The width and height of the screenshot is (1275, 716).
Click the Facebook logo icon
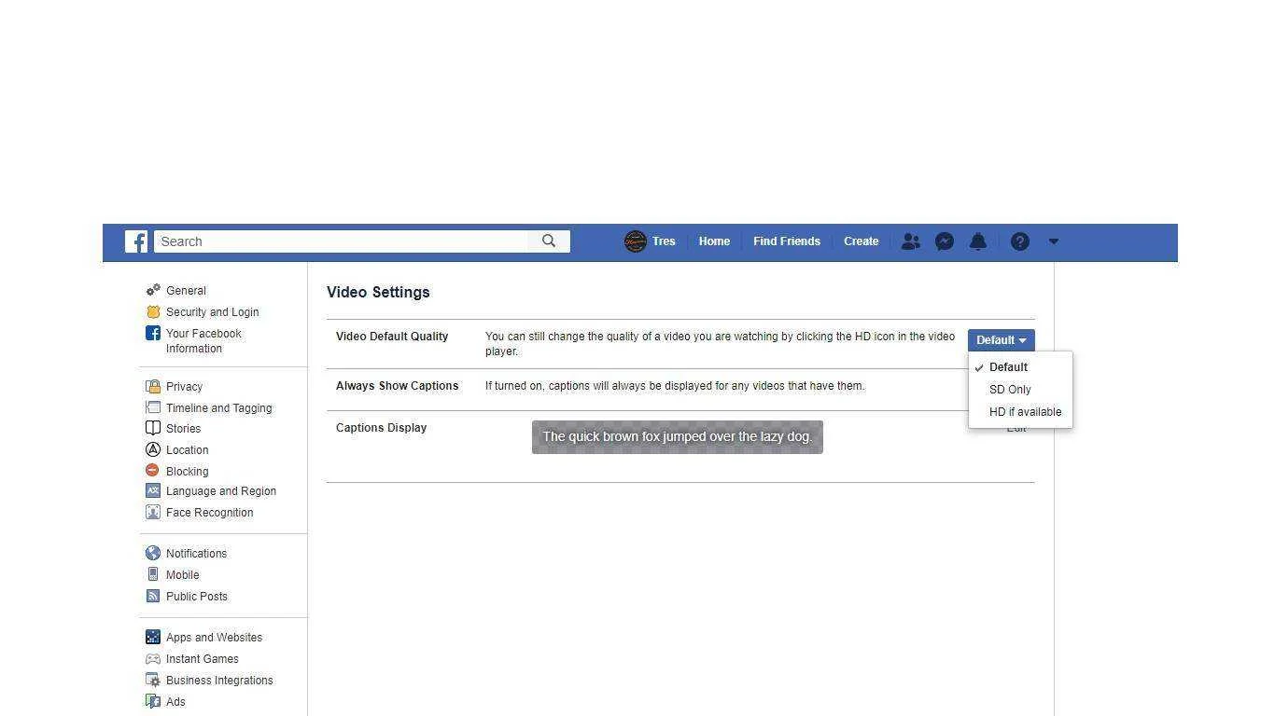click(x=136, y=241)
